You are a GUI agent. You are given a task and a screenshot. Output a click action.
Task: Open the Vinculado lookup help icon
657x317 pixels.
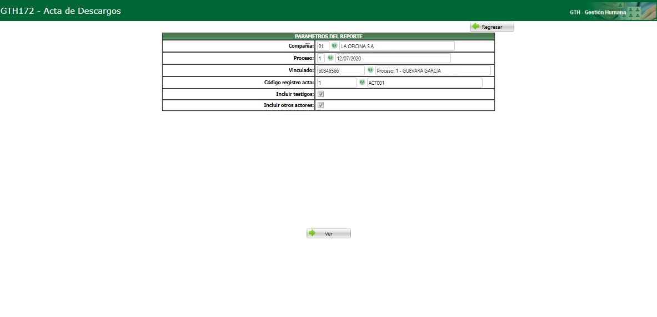click(x=370, y=70)
